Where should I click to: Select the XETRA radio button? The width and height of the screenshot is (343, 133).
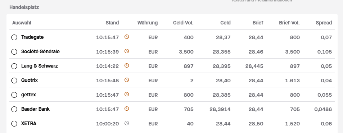(14, 124)
